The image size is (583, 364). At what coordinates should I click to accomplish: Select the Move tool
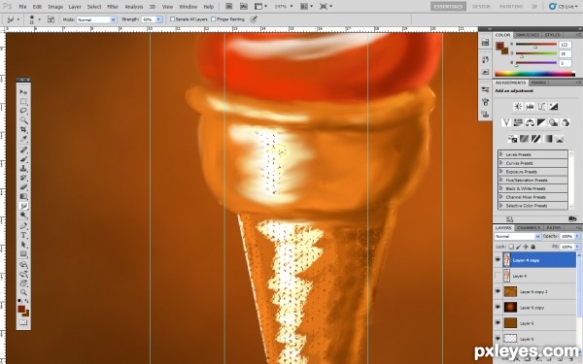[23, 92]
